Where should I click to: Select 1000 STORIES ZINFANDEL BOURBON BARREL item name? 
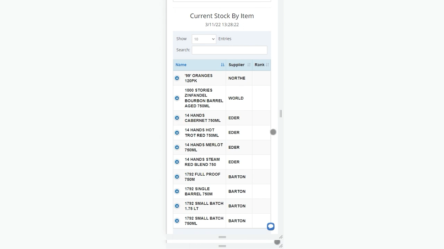204,98
